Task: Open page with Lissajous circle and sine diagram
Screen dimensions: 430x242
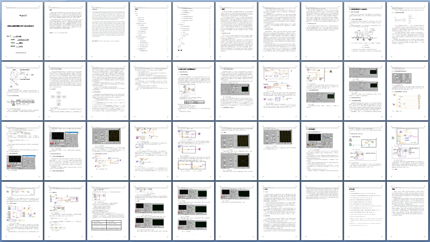Action: point(22,91)
